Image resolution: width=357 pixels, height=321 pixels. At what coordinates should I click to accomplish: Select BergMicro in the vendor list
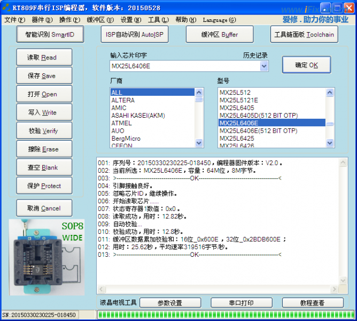tap(152, 139)
